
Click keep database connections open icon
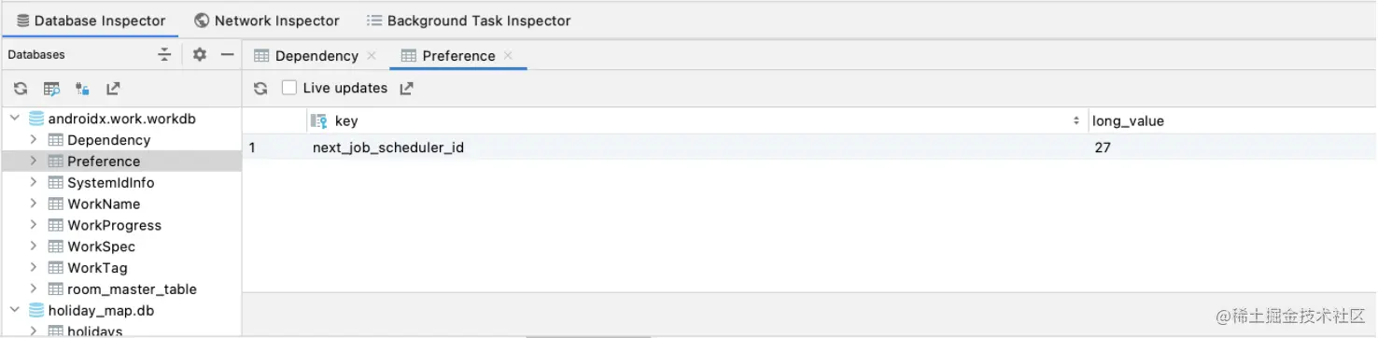(82, 90)
